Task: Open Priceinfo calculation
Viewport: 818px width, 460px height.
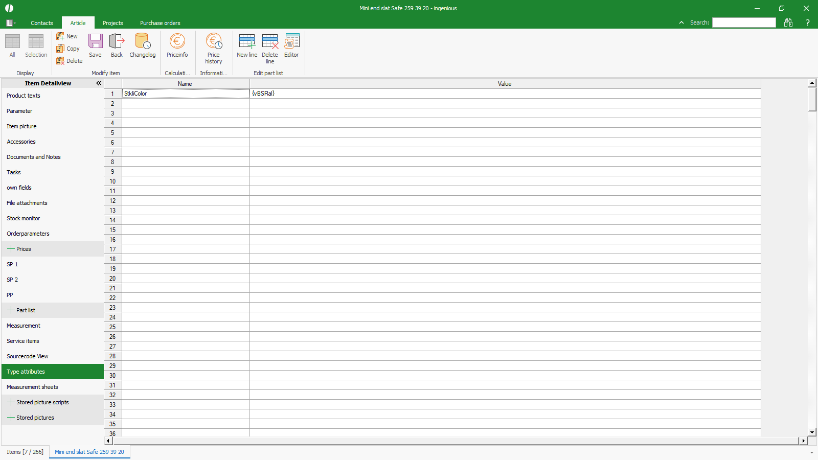Action: pyautogui.click(x=177, y=45)
